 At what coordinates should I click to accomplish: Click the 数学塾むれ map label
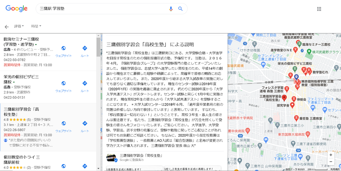coord(321,72)
